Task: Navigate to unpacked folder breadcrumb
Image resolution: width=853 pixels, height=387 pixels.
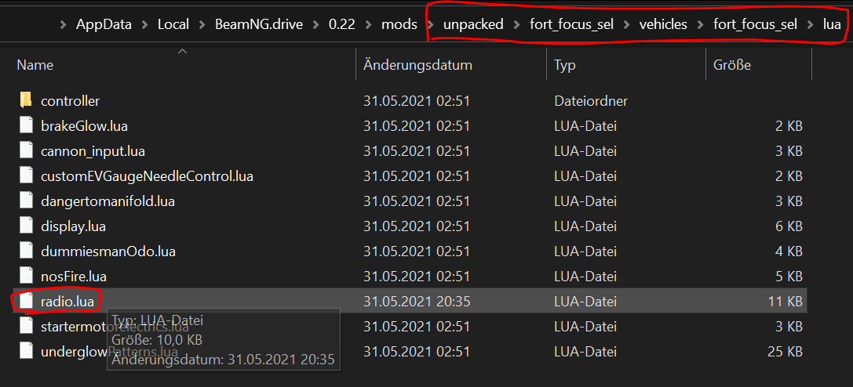Action: pyautogui.click(x=473, y=24)
